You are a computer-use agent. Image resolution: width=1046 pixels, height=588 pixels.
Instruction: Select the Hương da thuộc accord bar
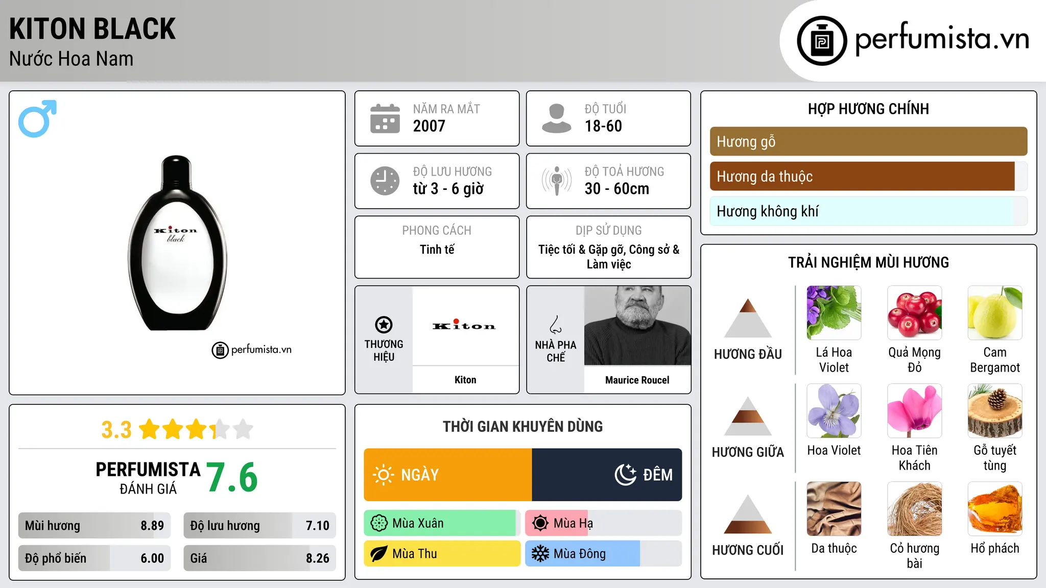click(x=868, y=177)
